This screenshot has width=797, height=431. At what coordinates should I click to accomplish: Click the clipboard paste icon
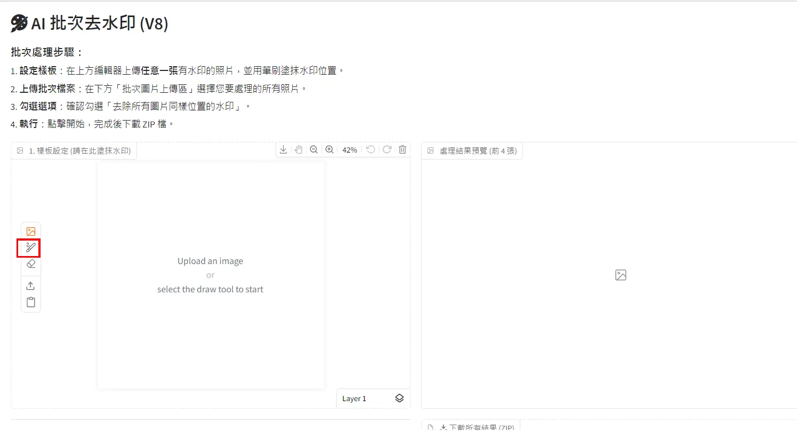click(x=30, y=301)
